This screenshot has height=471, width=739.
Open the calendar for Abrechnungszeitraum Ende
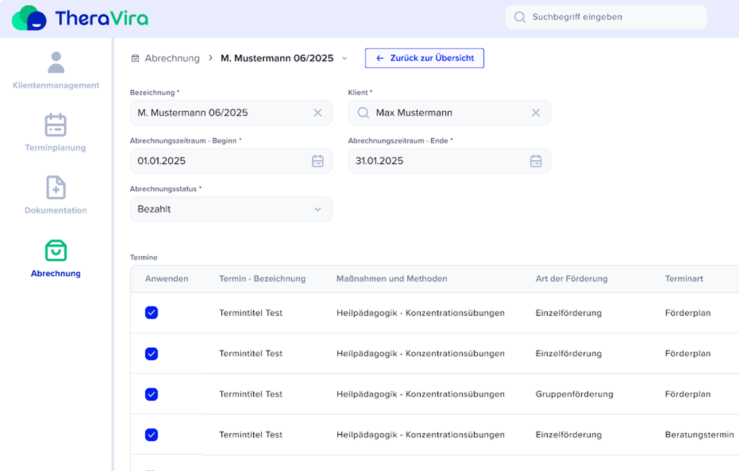click(x=535, y=161)
